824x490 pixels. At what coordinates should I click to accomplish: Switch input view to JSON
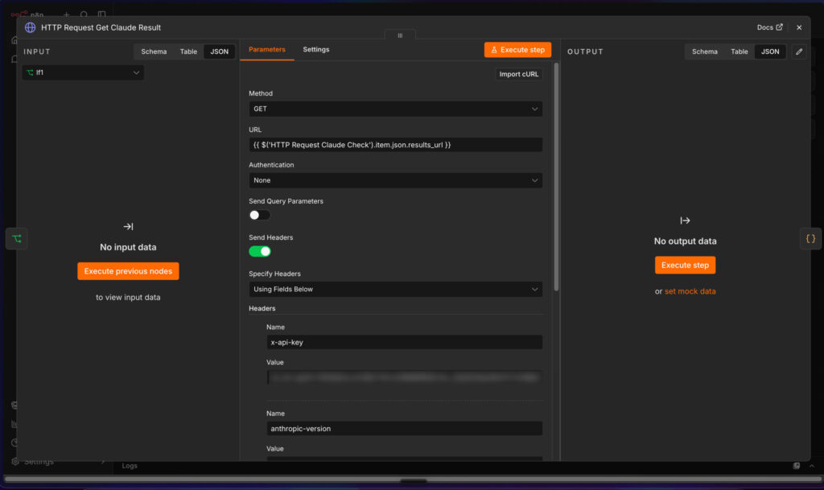pyautogui.click(x=219, y=51)
